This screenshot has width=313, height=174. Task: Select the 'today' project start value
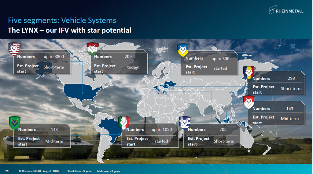[133, 67]
